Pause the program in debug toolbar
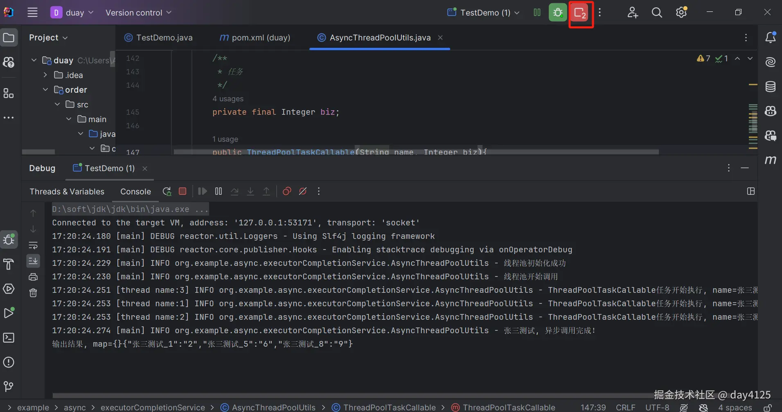 pyautogui.click(x=219, y=191)
